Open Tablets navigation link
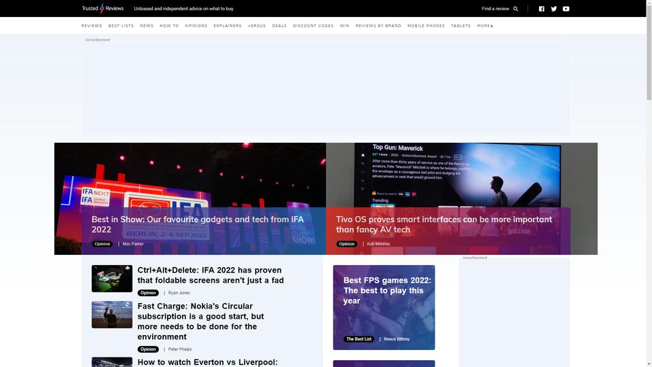This screenshot has height=367, width=652. [461, 26]
